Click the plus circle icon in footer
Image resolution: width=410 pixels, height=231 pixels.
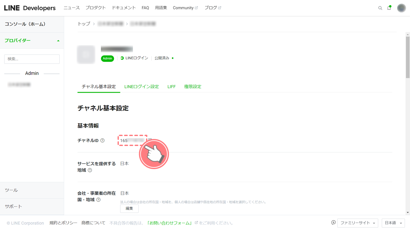[x=333, y=223]
